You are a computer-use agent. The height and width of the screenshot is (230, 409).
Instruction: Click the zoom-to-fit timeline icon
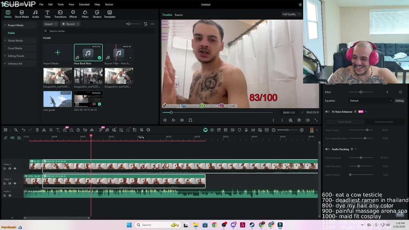266,130
